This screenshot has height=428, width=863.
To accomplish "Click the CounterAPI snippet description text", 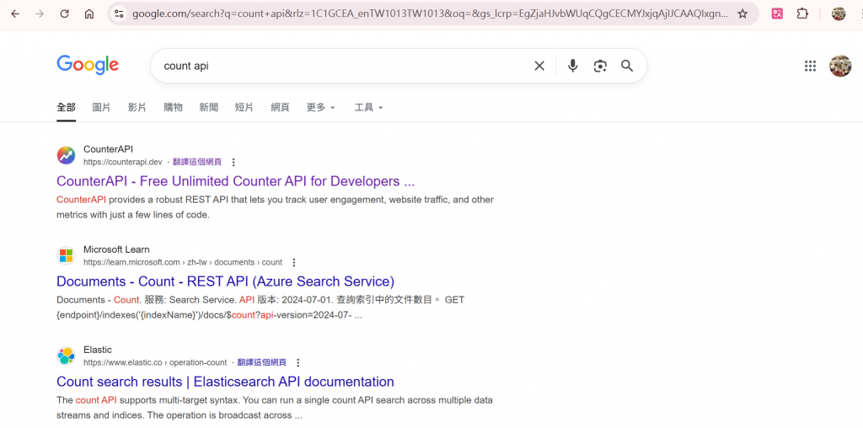I will (x=276, y=207).
